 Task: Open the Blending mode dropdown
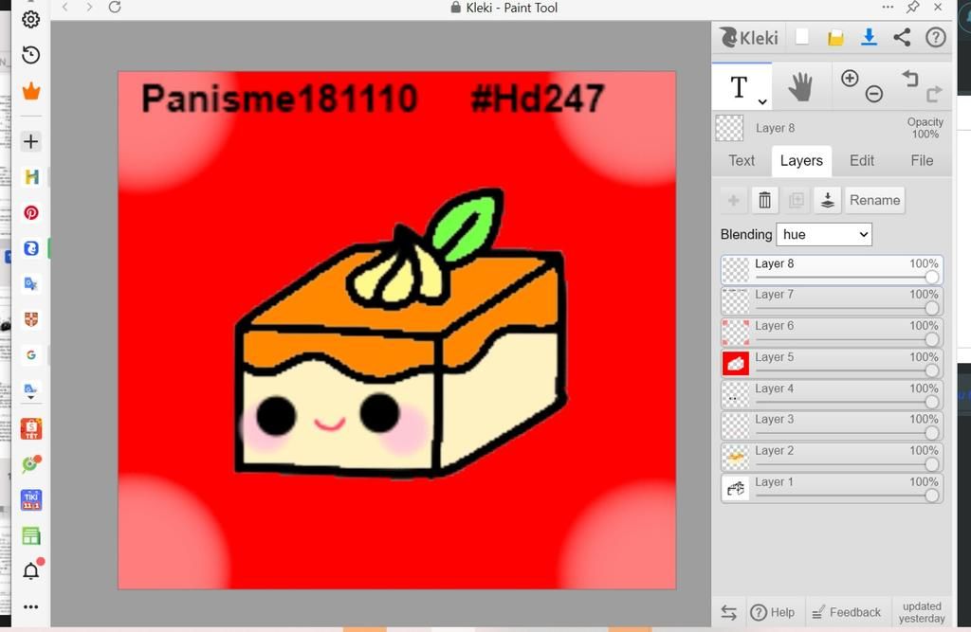tap(824, 235)
